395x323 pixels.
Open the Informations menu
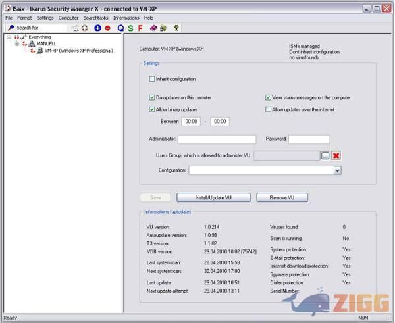click(126, 18)
